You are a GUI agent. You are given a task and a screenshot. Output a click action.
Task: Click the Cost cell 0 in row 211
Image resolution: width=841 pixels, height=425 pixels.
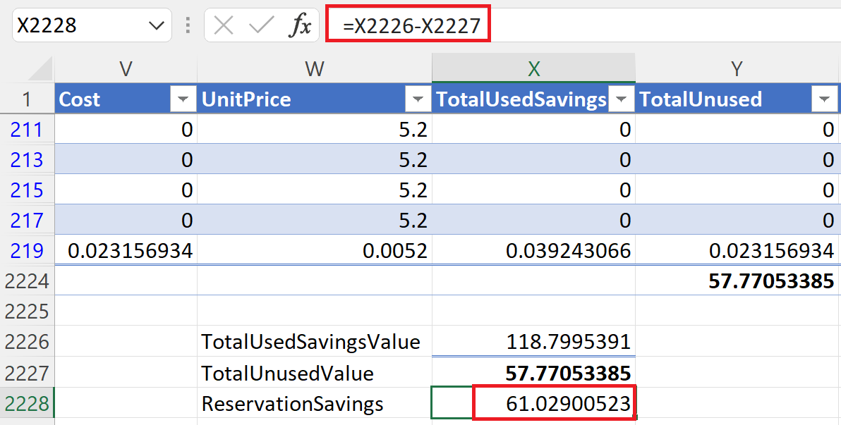126,129
